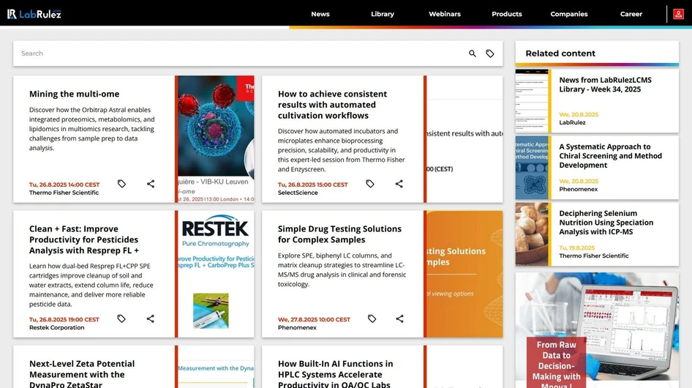
Task: Go to LabRulez logo home
Action: click(33, 14)
